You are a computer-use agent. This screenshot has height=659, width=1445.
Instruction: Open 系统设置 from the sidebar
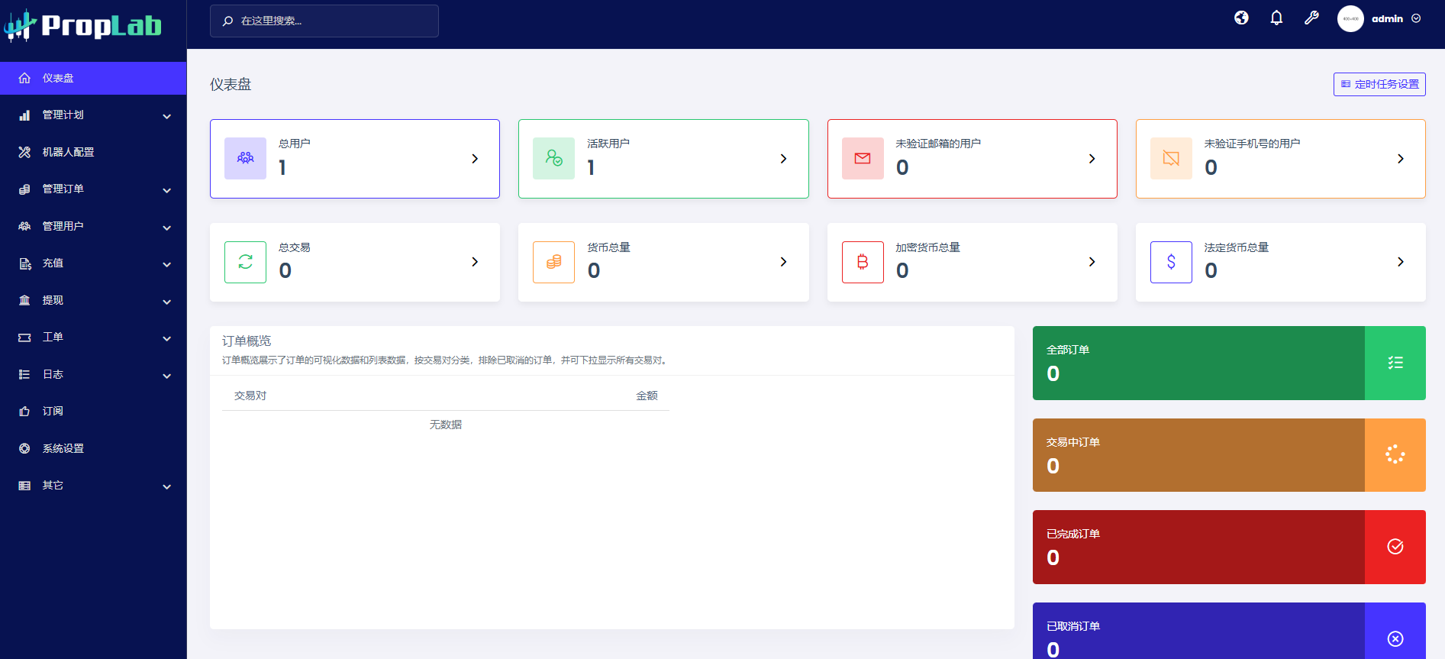[63, 448]
